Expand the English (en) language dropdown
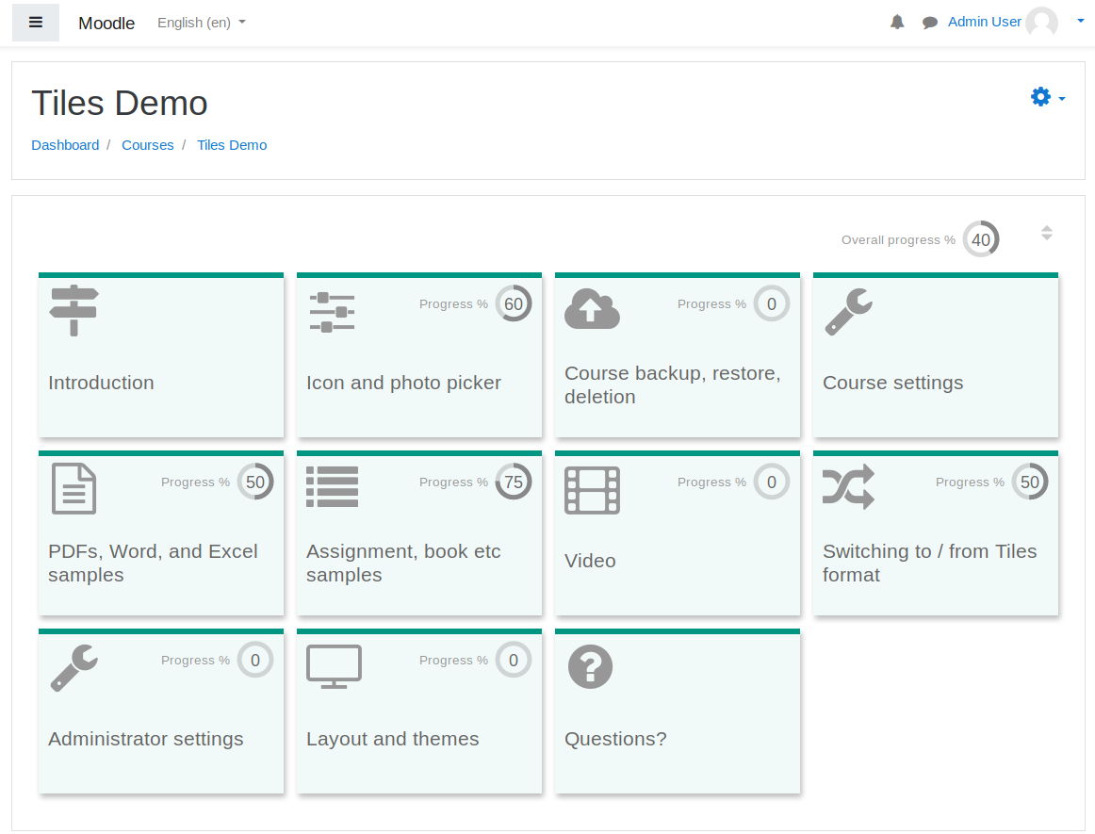Image resolution: width=1095 pixels, height=834 pixels. [x=201, y=23]
